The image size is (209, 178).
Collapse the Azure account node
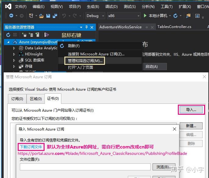click(x=9, y=42)
